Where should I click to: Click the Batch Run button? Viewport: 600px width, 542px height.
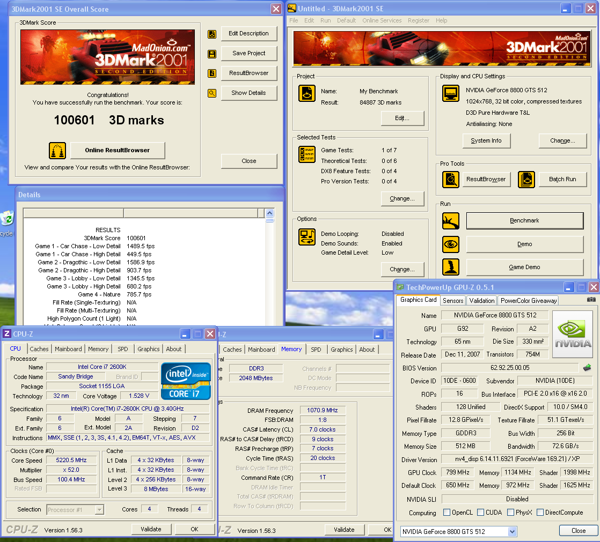click(562, 179)
